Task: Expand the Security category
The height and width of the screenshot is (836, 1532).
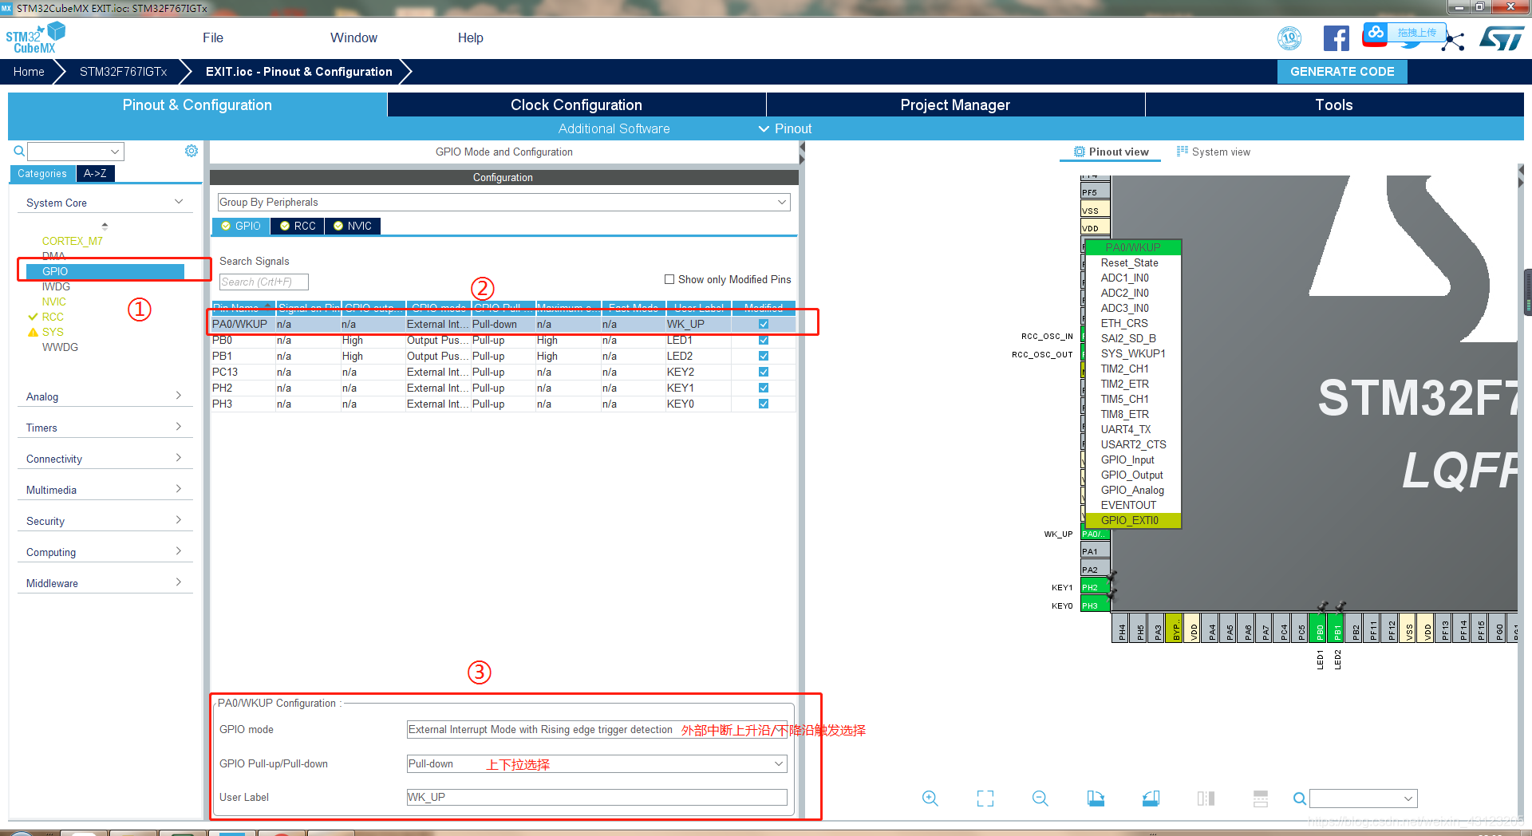Action: coord(105,521)
